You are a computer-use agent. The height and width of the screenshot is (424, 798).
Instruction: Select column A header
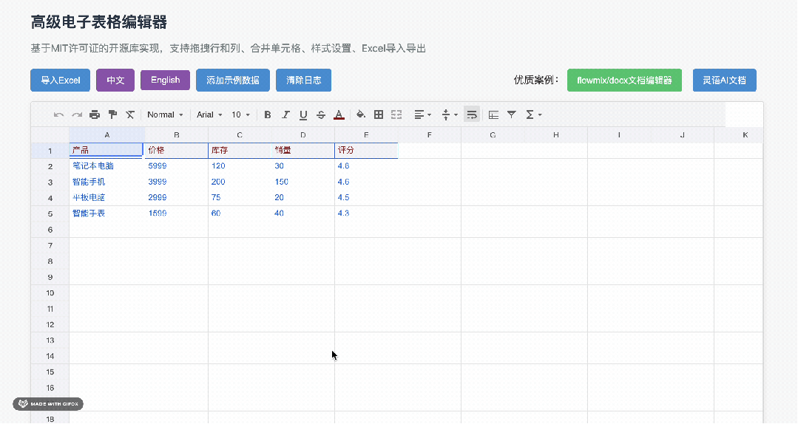107,134
